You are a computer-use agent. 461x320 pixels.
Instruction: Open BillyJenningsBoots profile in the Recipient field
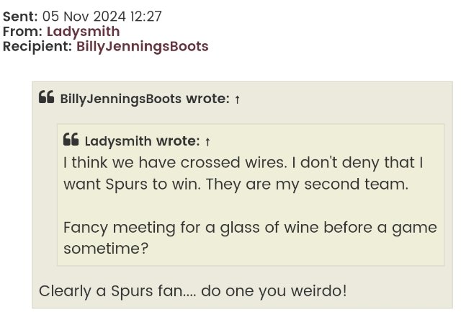tap(142, 47)
